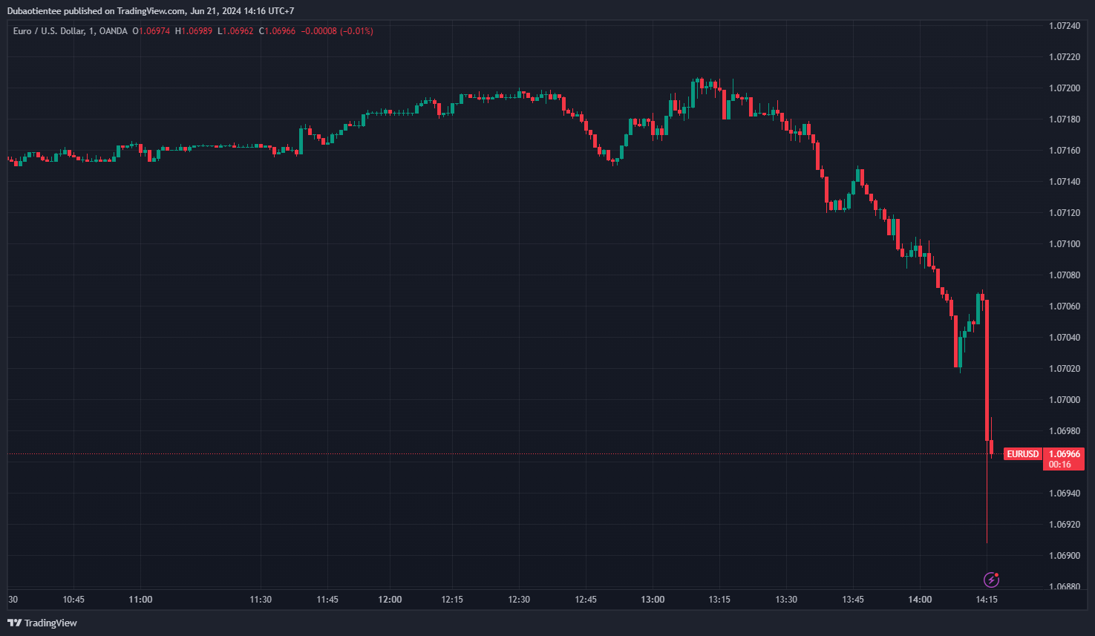Click the 1.07240 price axis label

pos(1064,26)
